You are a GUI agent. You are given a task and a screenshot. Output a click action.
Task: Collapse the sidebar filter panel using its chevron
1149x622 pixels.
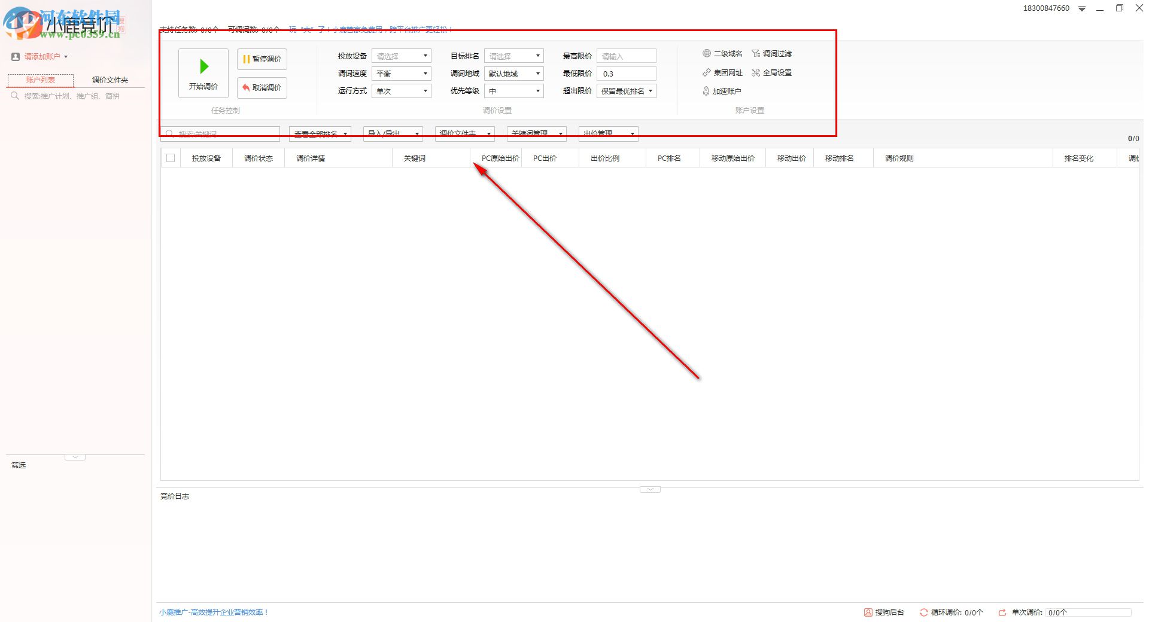(x=75, y=457)
